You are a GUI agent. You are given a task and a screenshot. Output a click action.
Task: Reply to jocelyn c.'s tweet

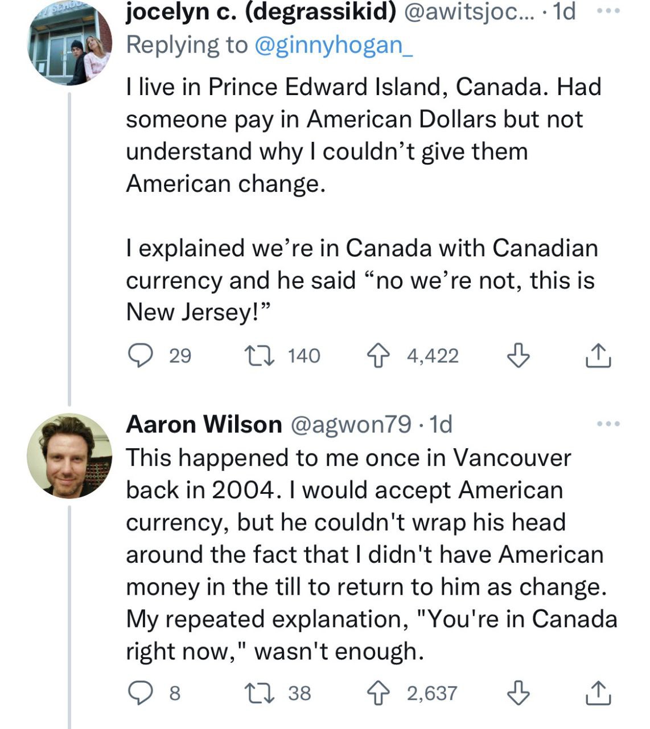click(138, 356)
